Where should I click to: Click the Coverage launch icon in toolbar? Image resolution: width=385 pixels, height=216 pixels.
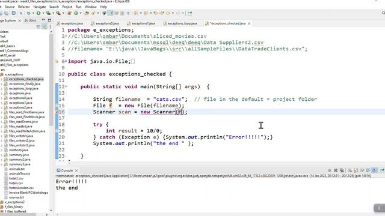tap(48, 13)
